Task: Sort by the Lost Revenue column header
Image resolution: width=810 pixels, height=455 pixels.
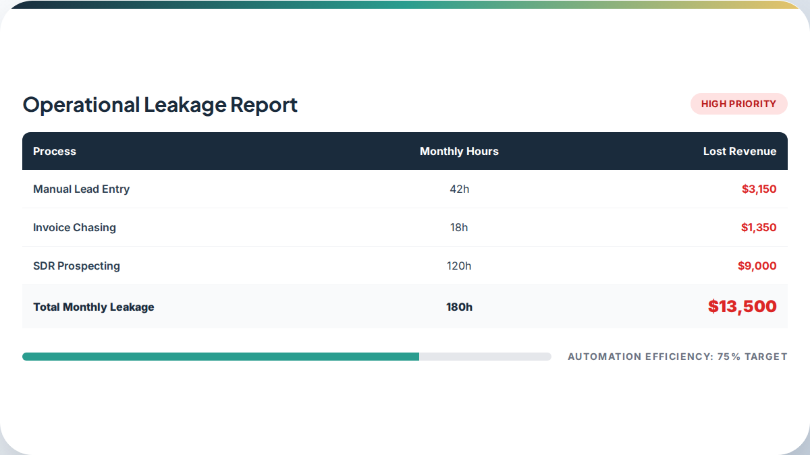Action: click(x=739, y=151)
